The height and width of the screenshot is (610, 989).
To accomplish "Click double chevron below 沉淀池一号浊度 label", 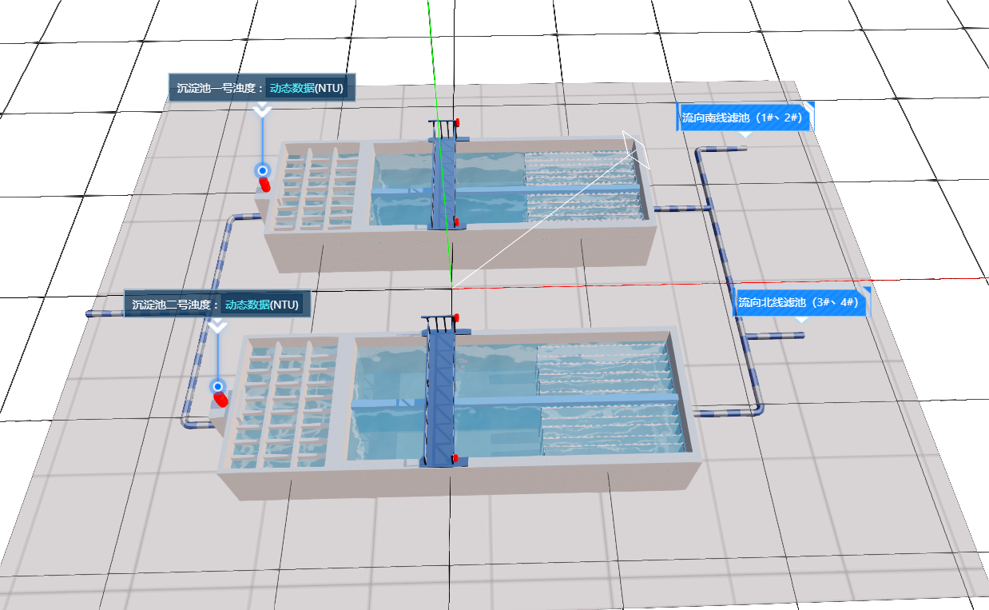I will click(x=262, y=110).
